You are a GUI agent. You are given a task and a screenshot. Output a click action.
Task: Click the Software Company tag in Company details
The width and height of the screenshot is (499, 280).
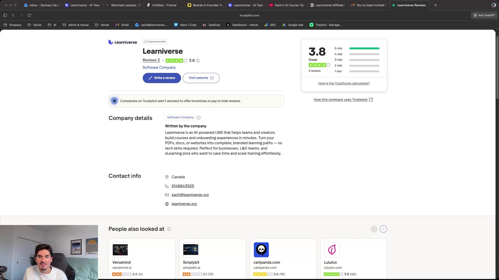tap(180, 117)
